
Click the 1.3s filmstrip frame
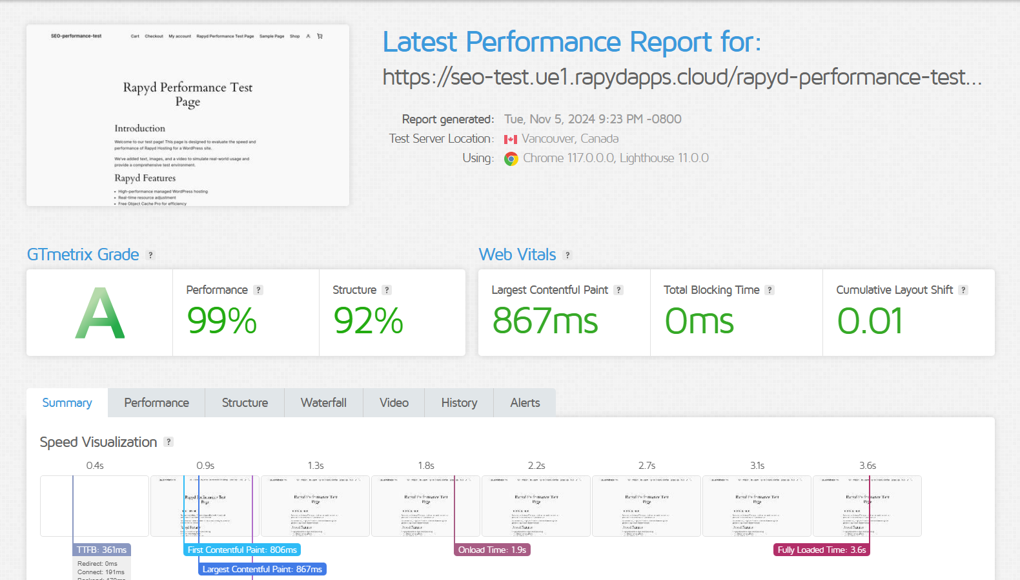[x=315, y=506]
